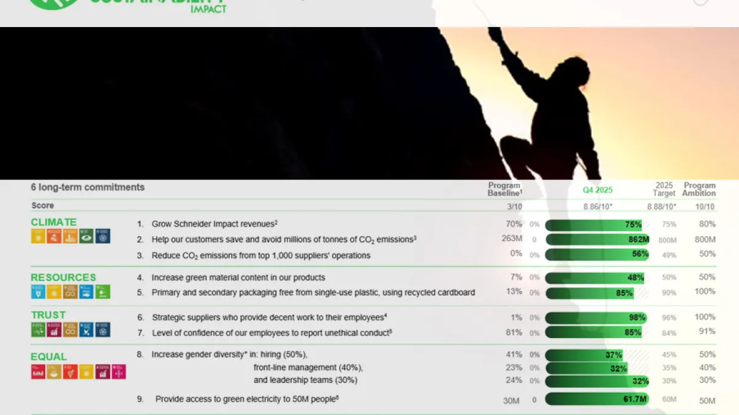739x415 pixels.
Task: Click the light blue water icon under RESOURCES
Action: tap(38, 291)
